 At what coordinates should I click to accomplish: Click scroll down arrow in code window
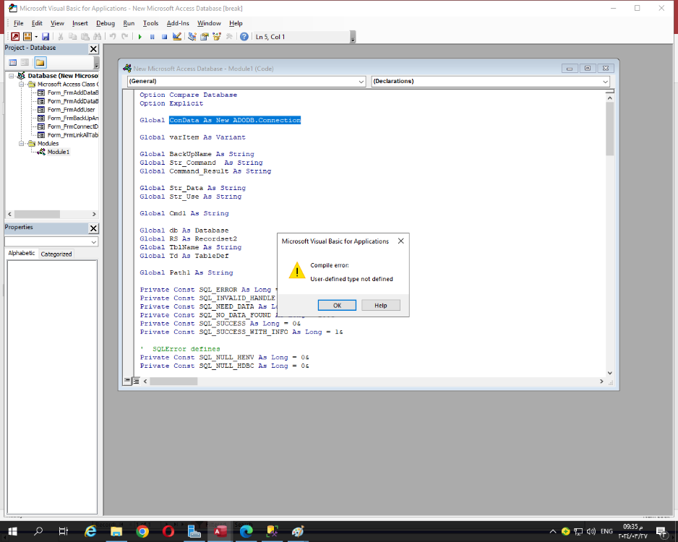tap(609, 373)
